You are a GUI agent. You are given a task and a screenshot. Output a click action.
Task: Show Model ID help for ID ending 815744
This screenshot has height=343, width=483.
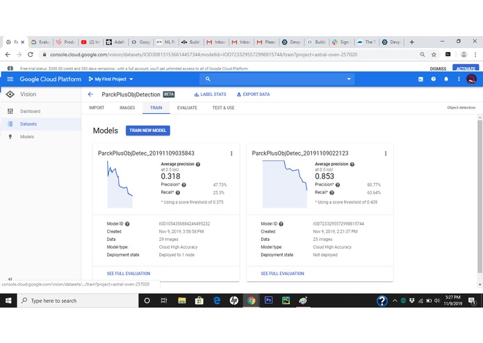tap(281, 224)
